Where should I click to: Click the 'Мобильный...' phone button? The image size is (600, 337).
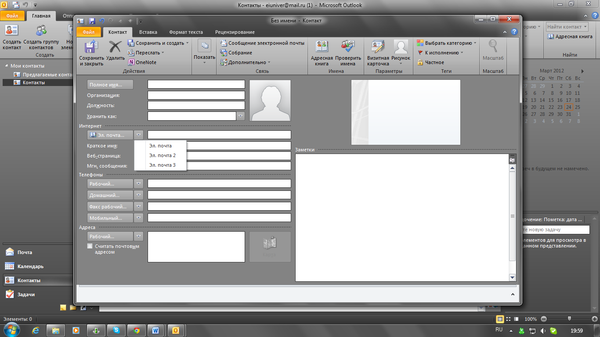coord(110,218)
